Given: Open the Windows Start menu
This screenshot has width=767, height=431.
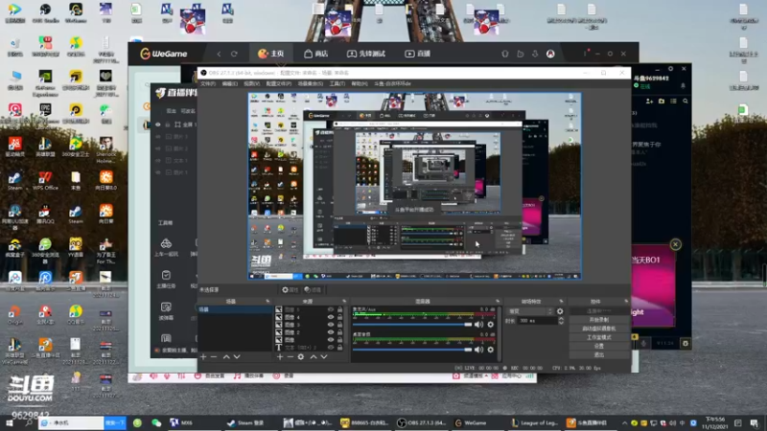Looking at the screenshot, I should point(10,423).
